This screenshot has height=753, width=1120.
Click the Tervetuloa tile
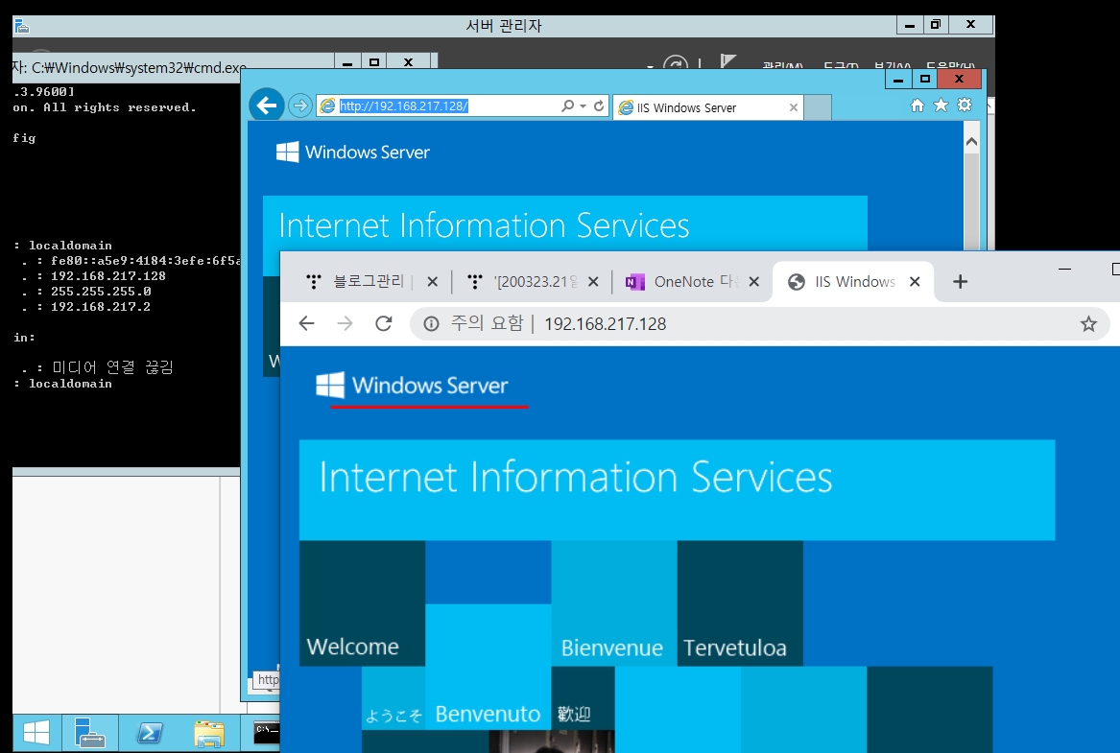point(740,603)
